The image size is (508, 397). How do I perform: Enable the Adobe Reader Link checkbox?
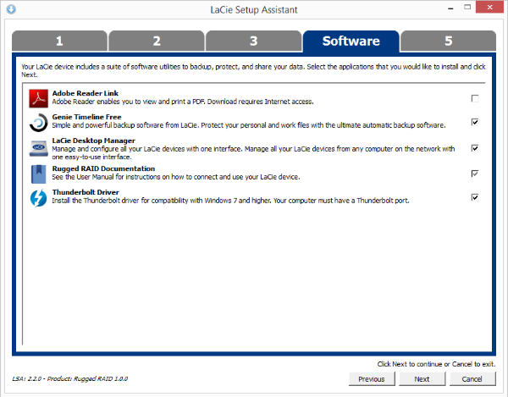[x=475, y=98]
